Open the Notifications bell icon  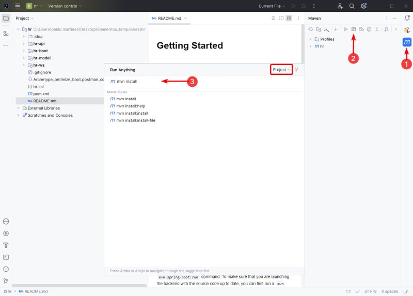click(x=407, y=18)
